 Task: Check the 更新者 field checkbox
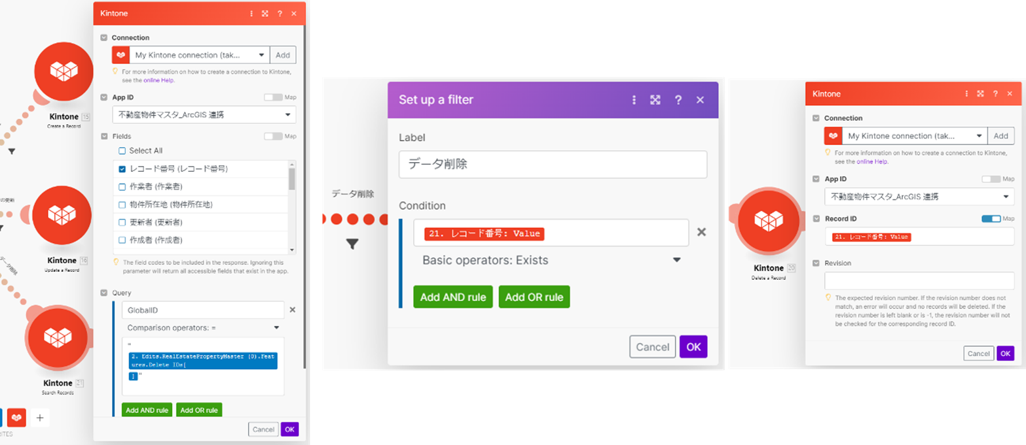tap(122, 222)
